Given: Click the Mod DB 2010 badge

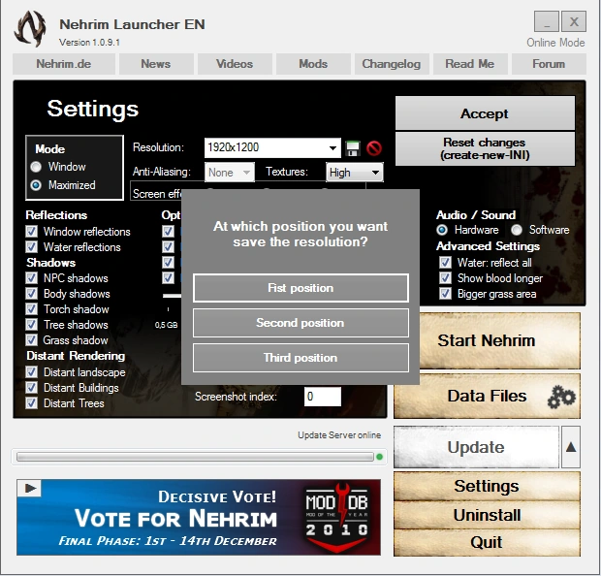Looking at the screenshot, I should [337, 517].
